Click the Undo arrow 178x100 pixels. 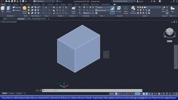pos(26,1)
